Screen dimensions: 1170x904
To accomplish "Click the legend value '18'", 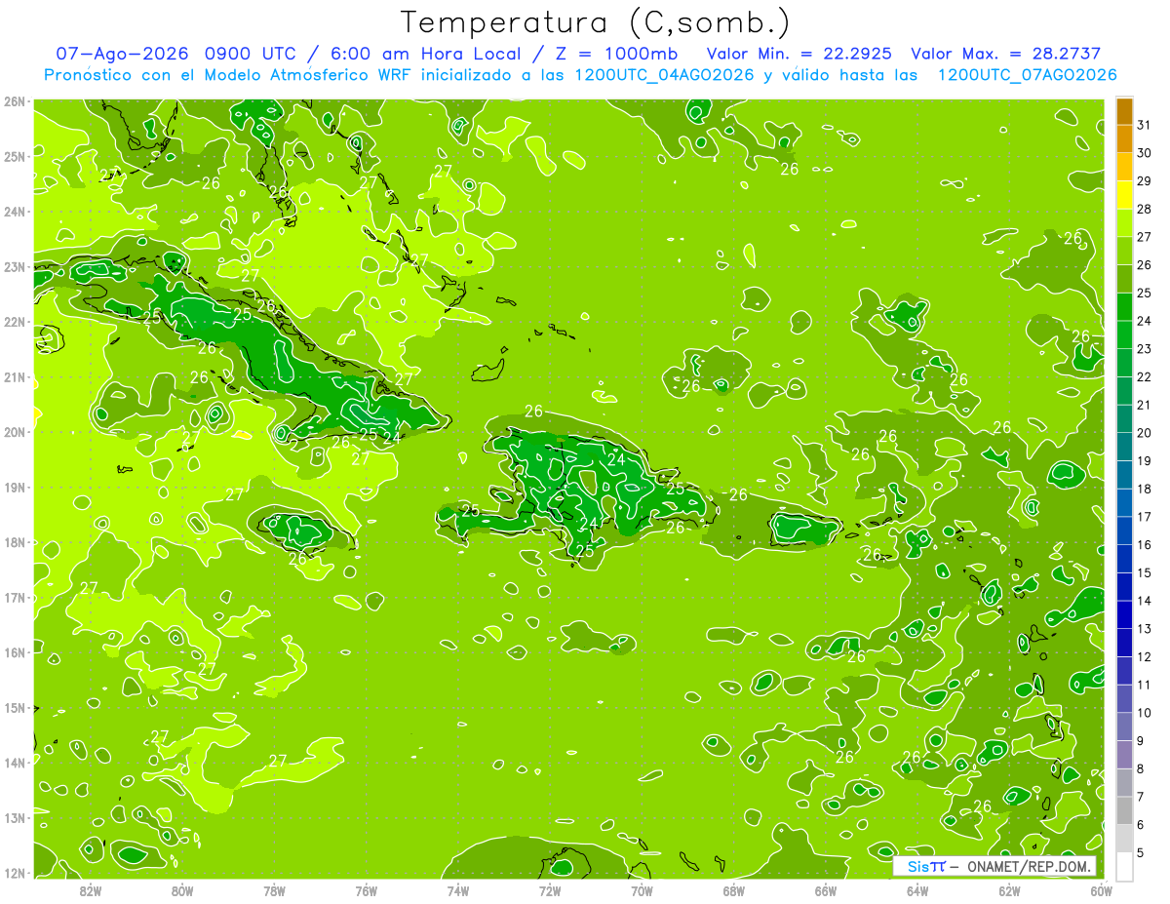I will pyautogui.click(x=1144, y=490).
